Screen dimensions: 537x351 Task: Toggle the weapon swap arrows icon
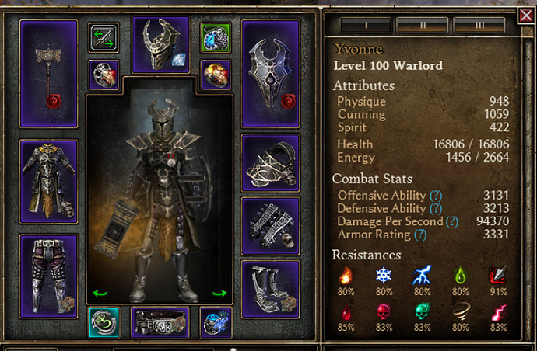104,37
